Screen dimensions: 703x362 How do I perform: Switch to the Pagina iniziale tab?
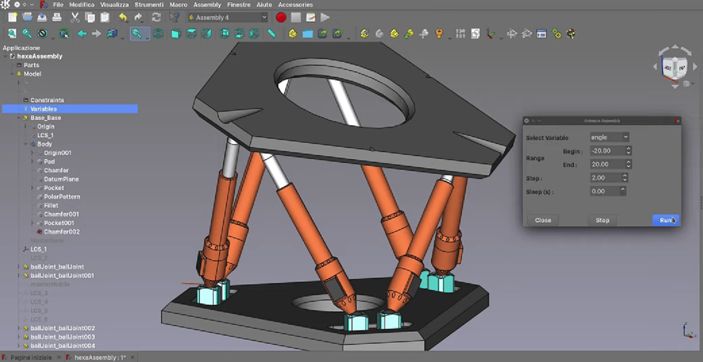point(30,357)
